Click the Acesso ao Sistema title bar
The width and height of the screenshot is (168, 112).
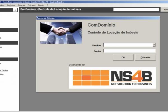98,18
